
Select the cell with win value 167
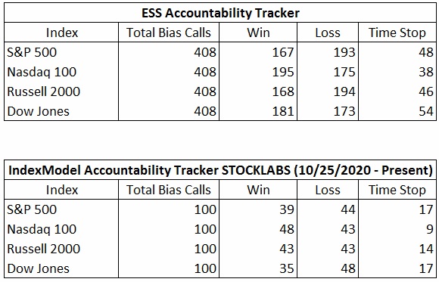tap(258, 52)
